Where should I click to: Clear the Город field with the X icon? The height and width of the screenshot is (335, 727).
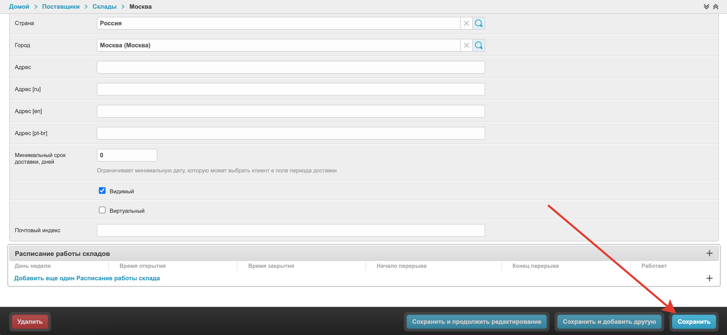click(x=466, y=45)
